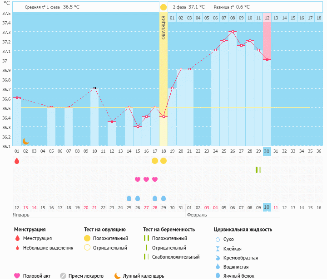The height and width of the screenshot is (279, 327).
Task: Click the positive ovulation test circle on day 17
Action: (155, 161)
